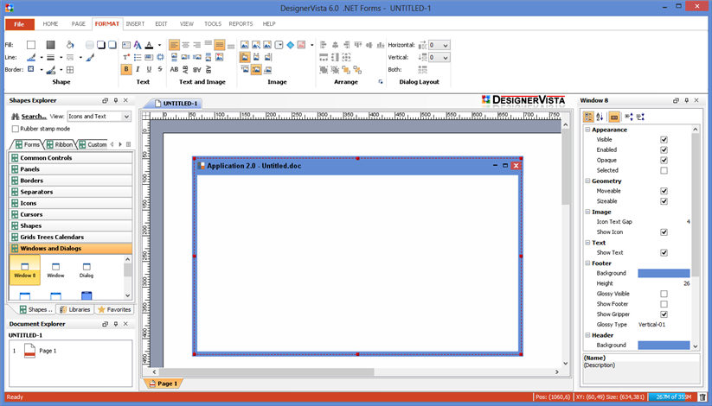Collapse the Geometry property category

click(587, 181)
